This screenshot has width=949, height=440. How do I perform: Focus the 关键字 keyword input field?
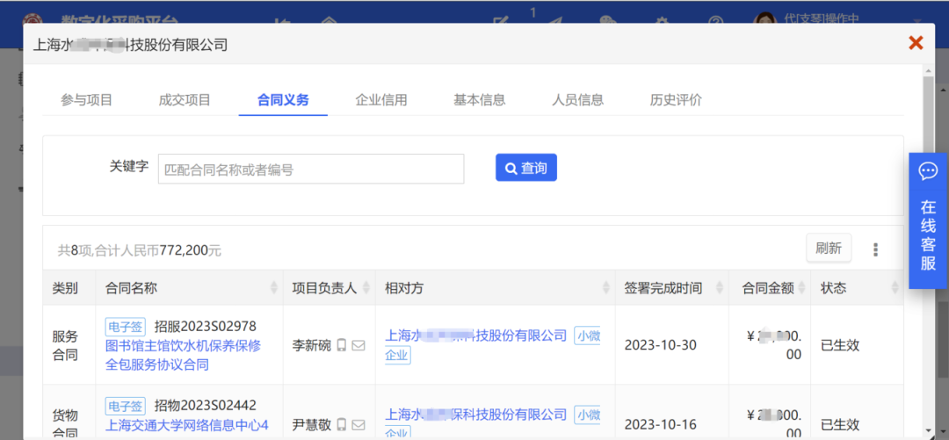click(x=311, y=169)
